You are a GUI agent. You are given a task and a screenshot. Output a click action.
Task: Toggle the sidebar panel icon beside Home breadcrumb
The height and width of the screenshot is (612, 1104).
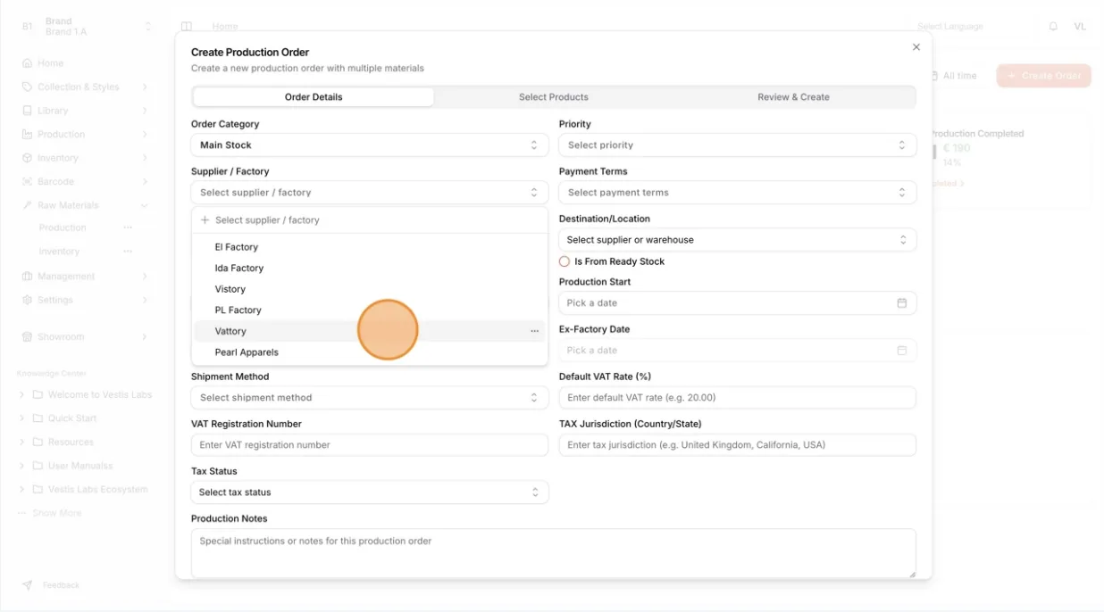pos(187,27)
